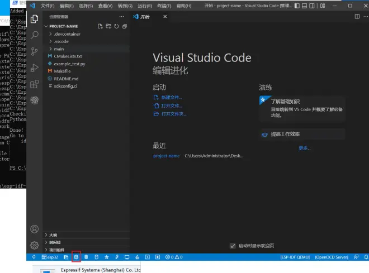Open the Run and Debug view

click(x=34, y=68)
